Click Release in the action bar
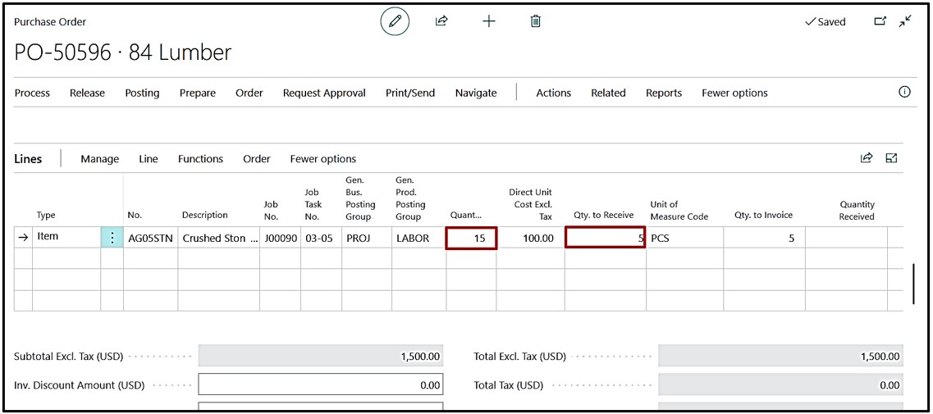This screenshot has height=414, width=933. pyautogui.click(x=87, y=93)
